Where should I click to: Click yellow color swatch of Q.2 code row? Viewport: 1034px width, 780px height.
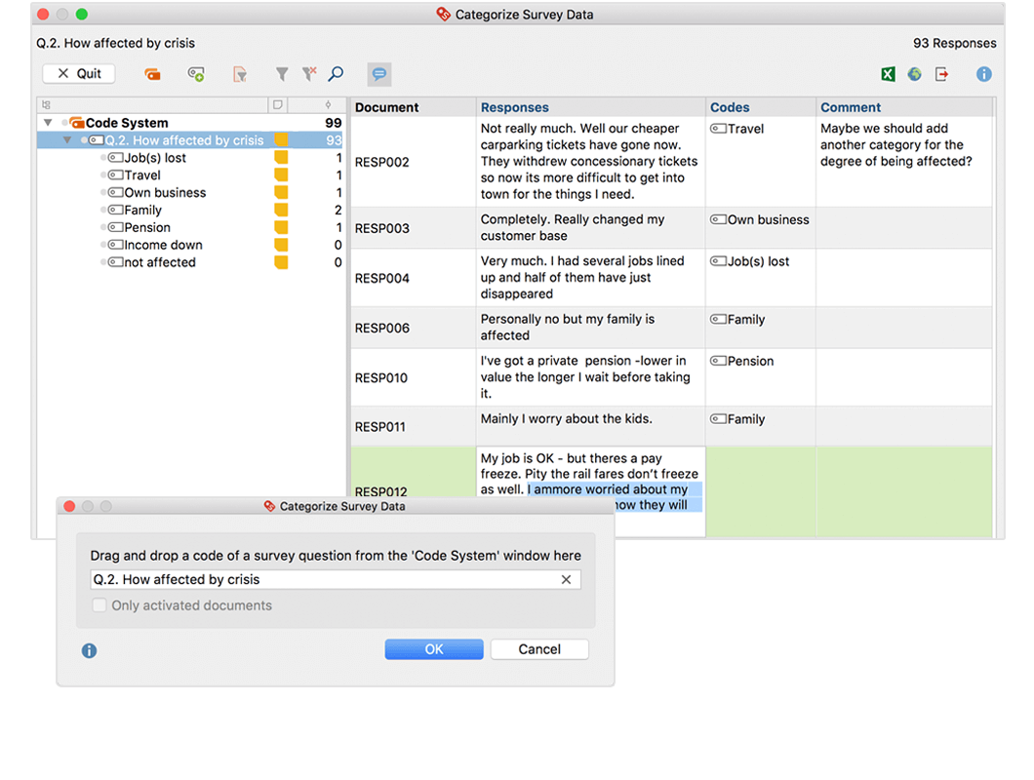tap(281, 139)
